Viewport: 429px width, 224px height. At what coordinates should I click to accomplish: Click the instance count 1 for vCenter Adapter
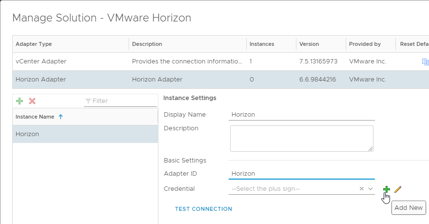[251, 61]
